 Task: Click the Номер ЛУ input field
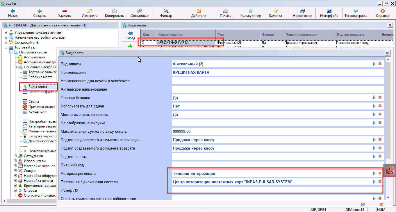click(x=278, y=190)
